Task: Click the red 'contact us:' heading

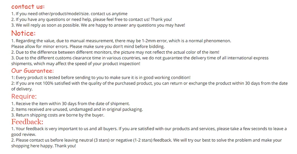Action: pyautogui.click(x=28, y=6)
